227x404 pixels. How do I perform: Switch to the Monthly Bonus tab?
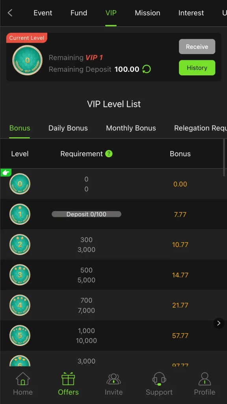tap(131, 128)
